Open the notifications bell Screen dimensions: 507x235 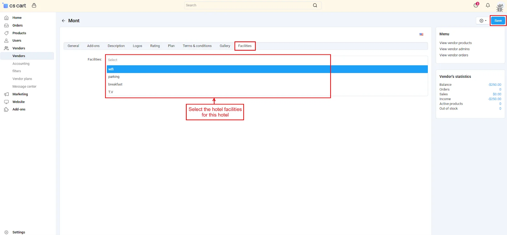(488, 5)
